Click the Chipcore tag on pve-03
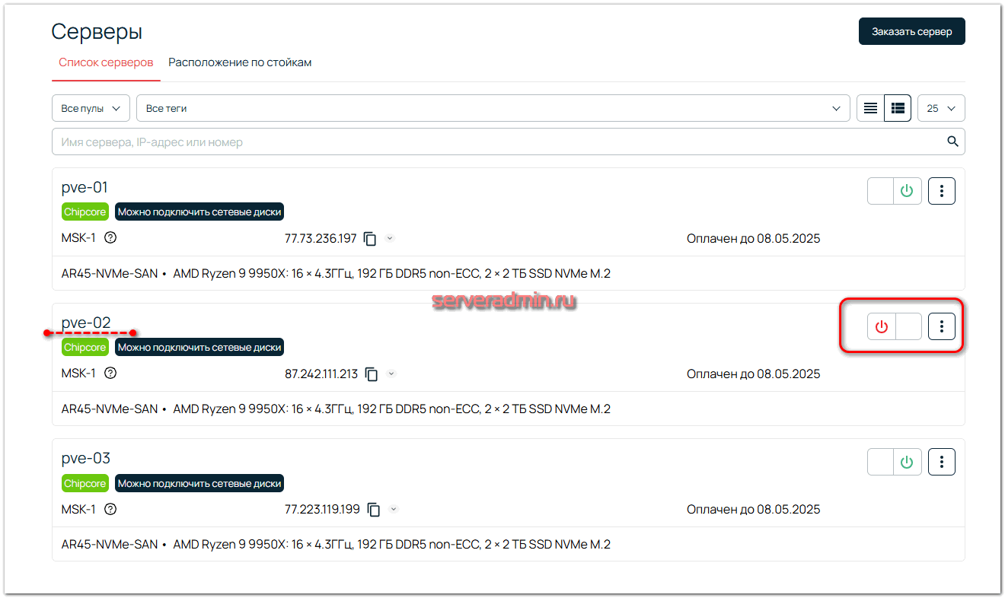Image resolution: width=1005 pixels, height=598 pixels. [85, 483]
